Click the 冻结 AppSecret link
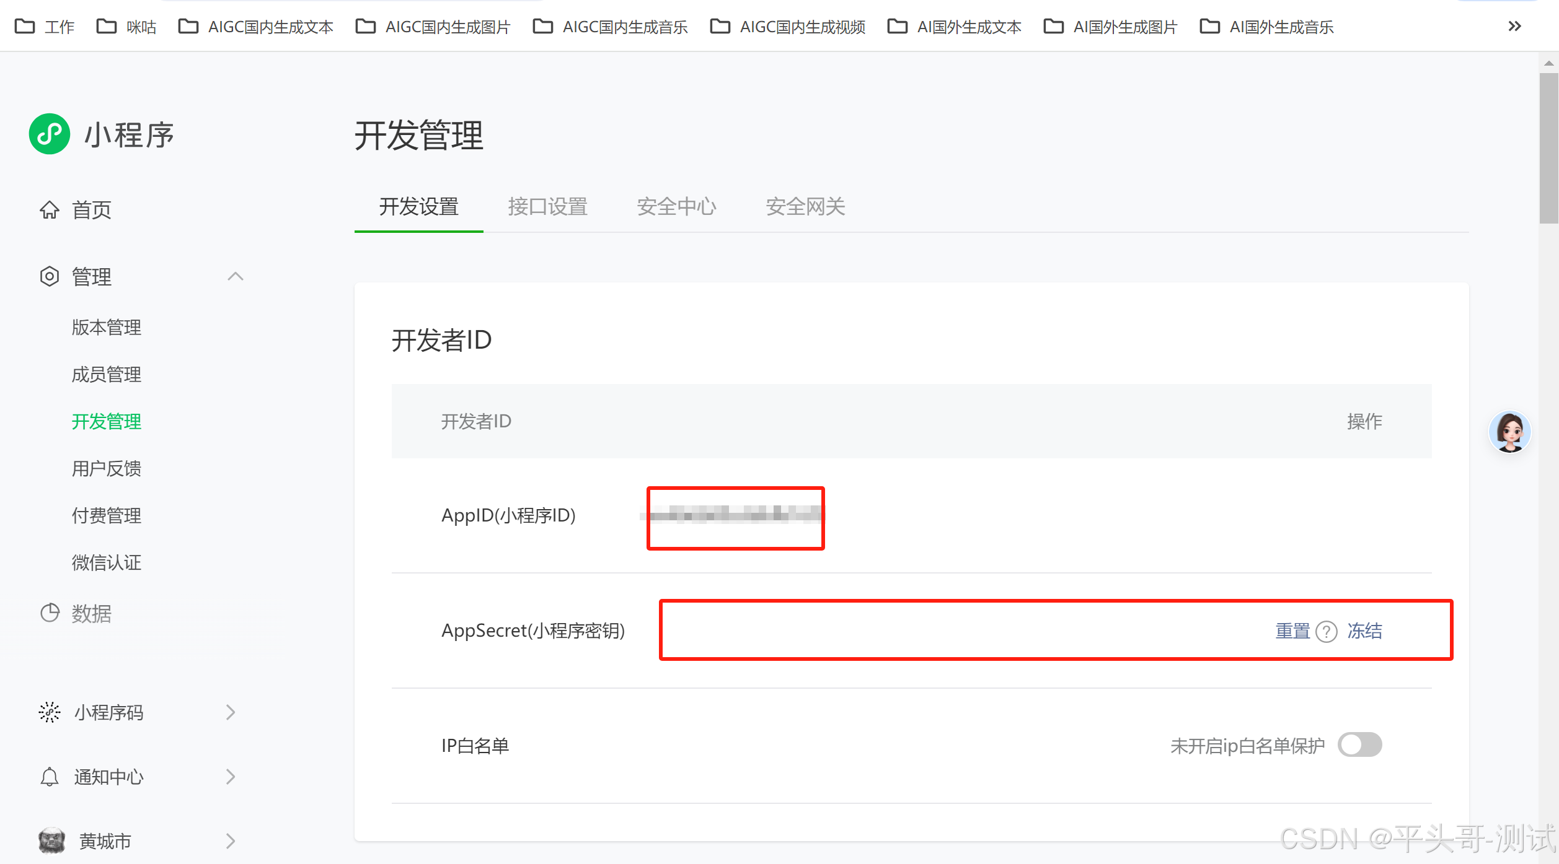The image size is (1559, 864). tap(1364, 631)
